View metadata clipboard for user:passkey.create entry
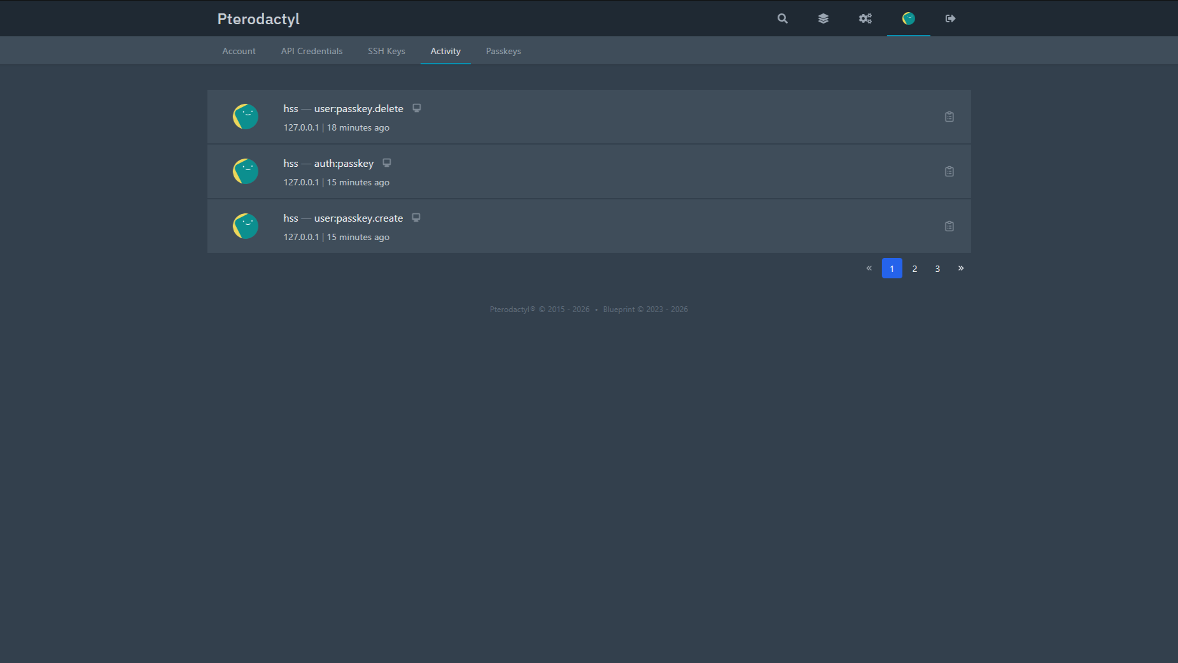 coord(949,226)
